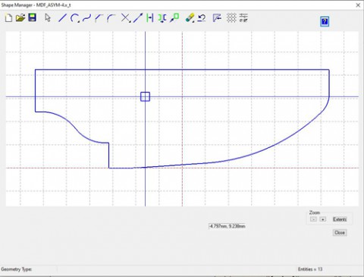Click the undo arrow icon
Viewport: 364px width, 277px height.
pyautogui.click(x=202, y=18)
